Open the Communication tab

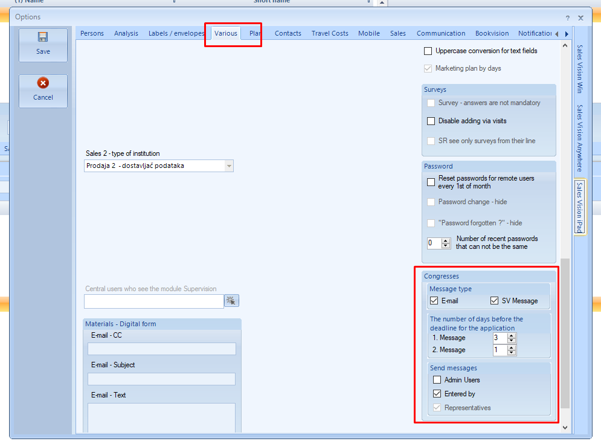point(440,33)
